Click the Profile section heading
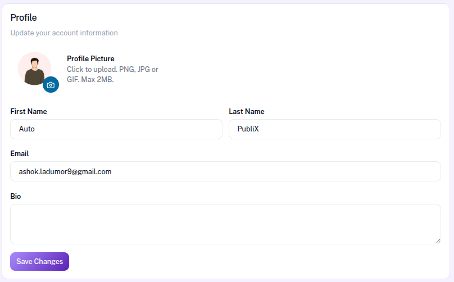 (24, 17)
